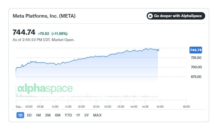Click the 744.74 current price headline

[x=24, y=32]
